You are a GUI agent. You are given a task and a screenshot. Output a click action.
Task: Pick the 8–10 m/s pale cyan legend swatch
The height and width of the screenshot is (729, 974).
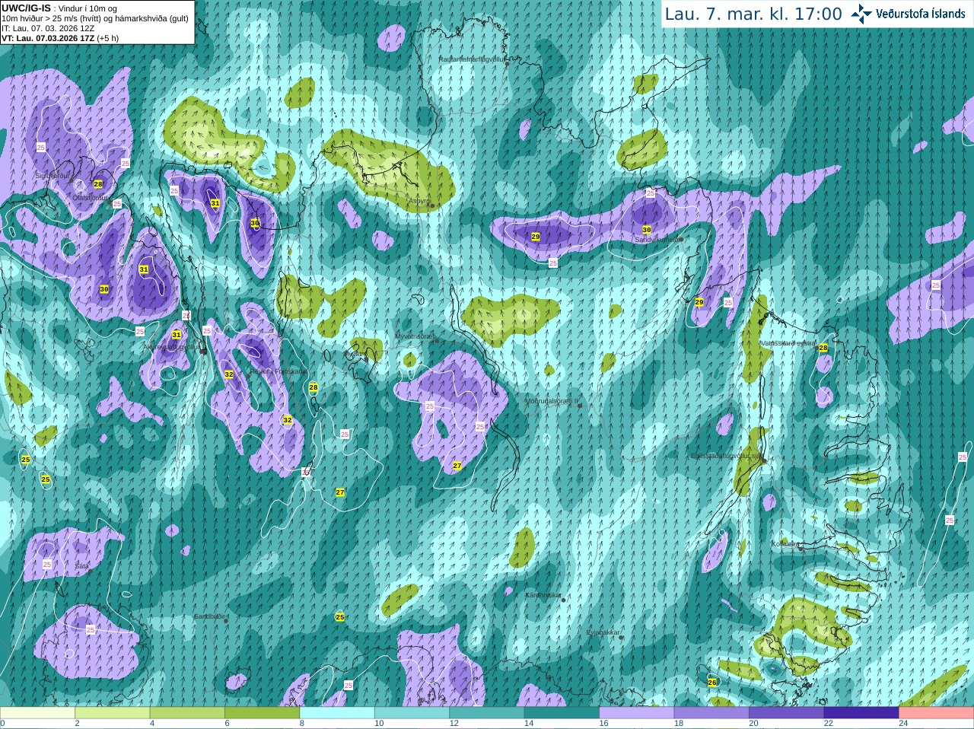click(x=337, y=713)
